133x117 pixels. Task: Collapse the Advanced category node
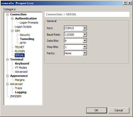tap(7, 84)
